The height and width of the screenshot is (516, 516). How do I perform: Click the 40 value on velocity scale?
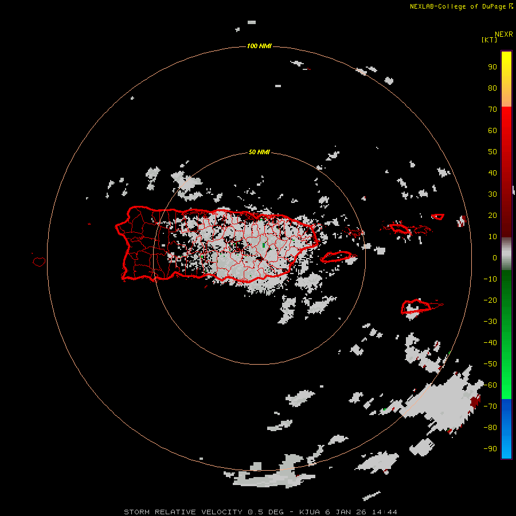click(492, 173)
